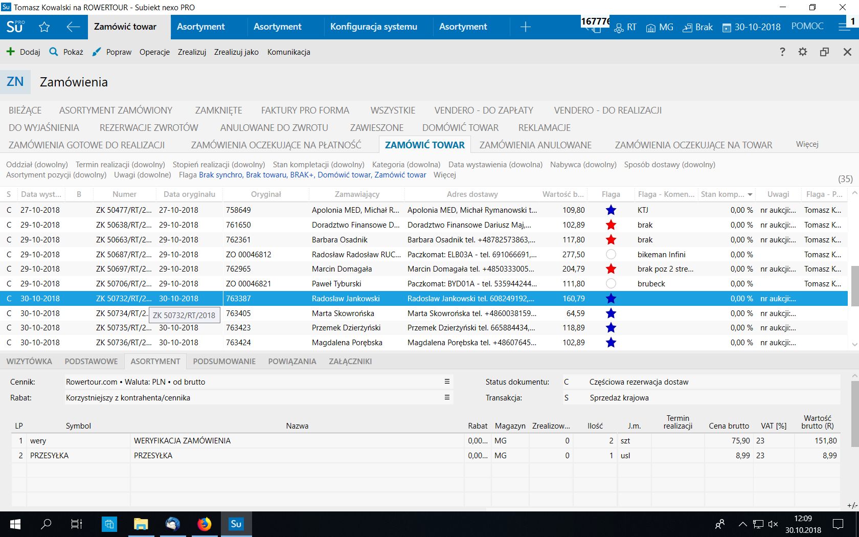
Task: Open a new tab with plus icon
Action: click(x=525, y=27)
